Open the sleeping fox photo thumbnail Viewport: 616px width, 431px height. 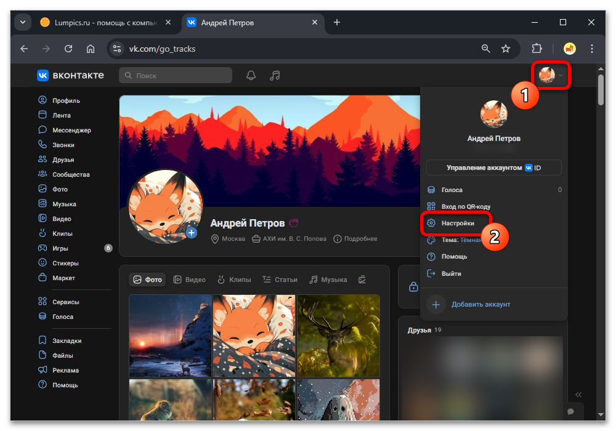254,336
